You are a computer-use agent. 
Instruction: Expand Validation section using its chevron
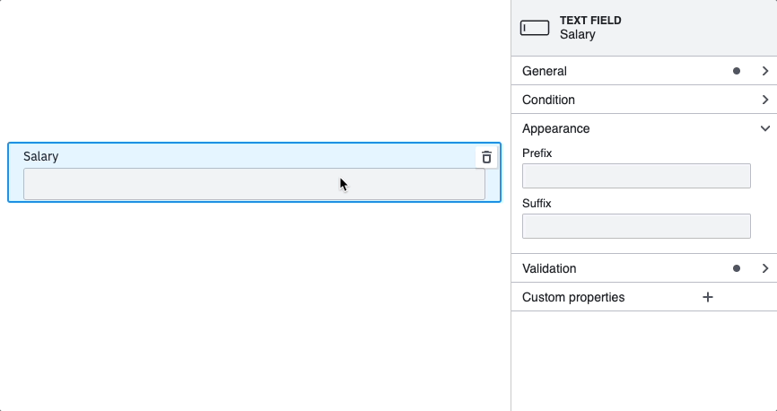click(764, 268)
